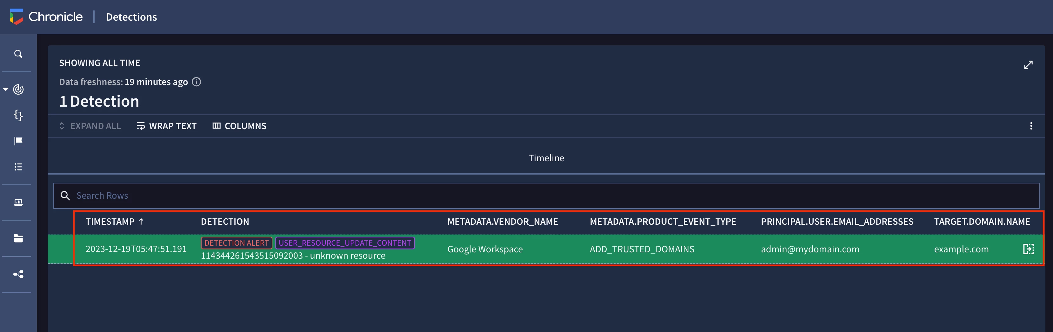Viewport: 1053px width, 332px height.
Task: Click the magnifier icon in Search Rows
Action: pyautogui.click(x=65, y=196)
